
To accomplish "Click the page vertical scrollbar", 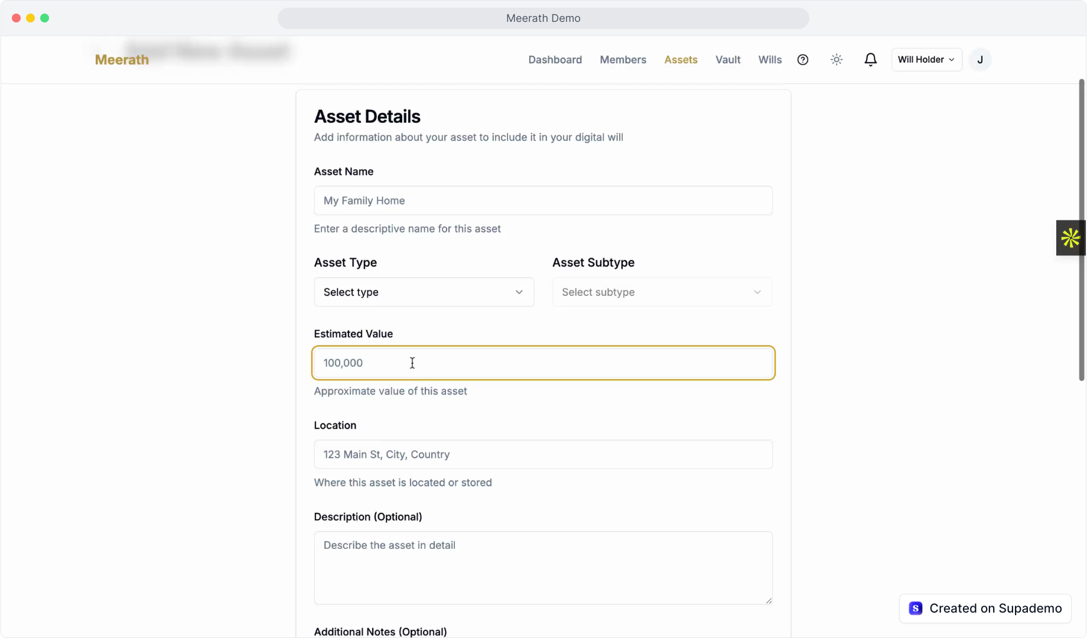I will (1082, 230).
